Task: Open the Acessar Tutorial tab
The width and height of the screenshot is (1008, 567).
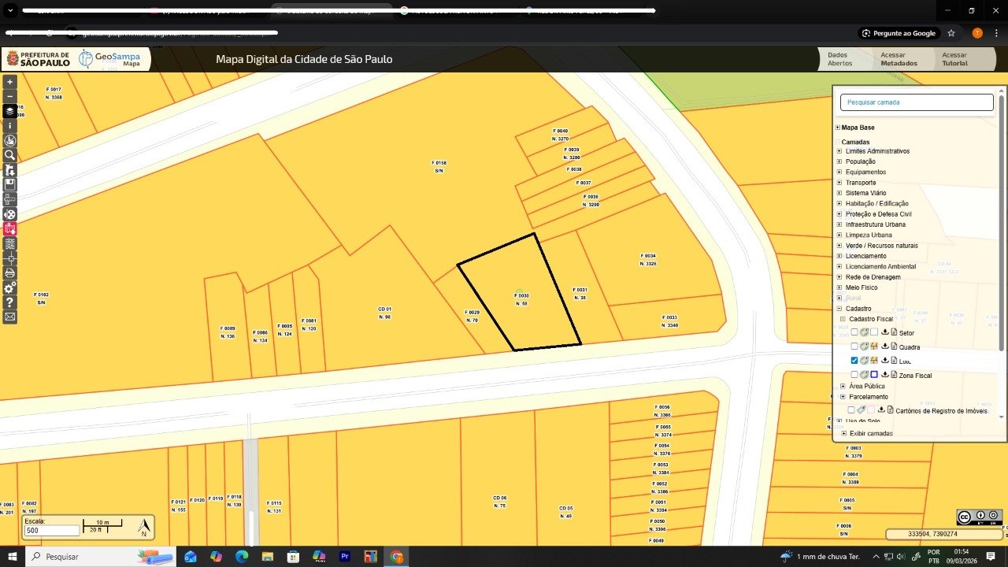Action: point(954,59)
